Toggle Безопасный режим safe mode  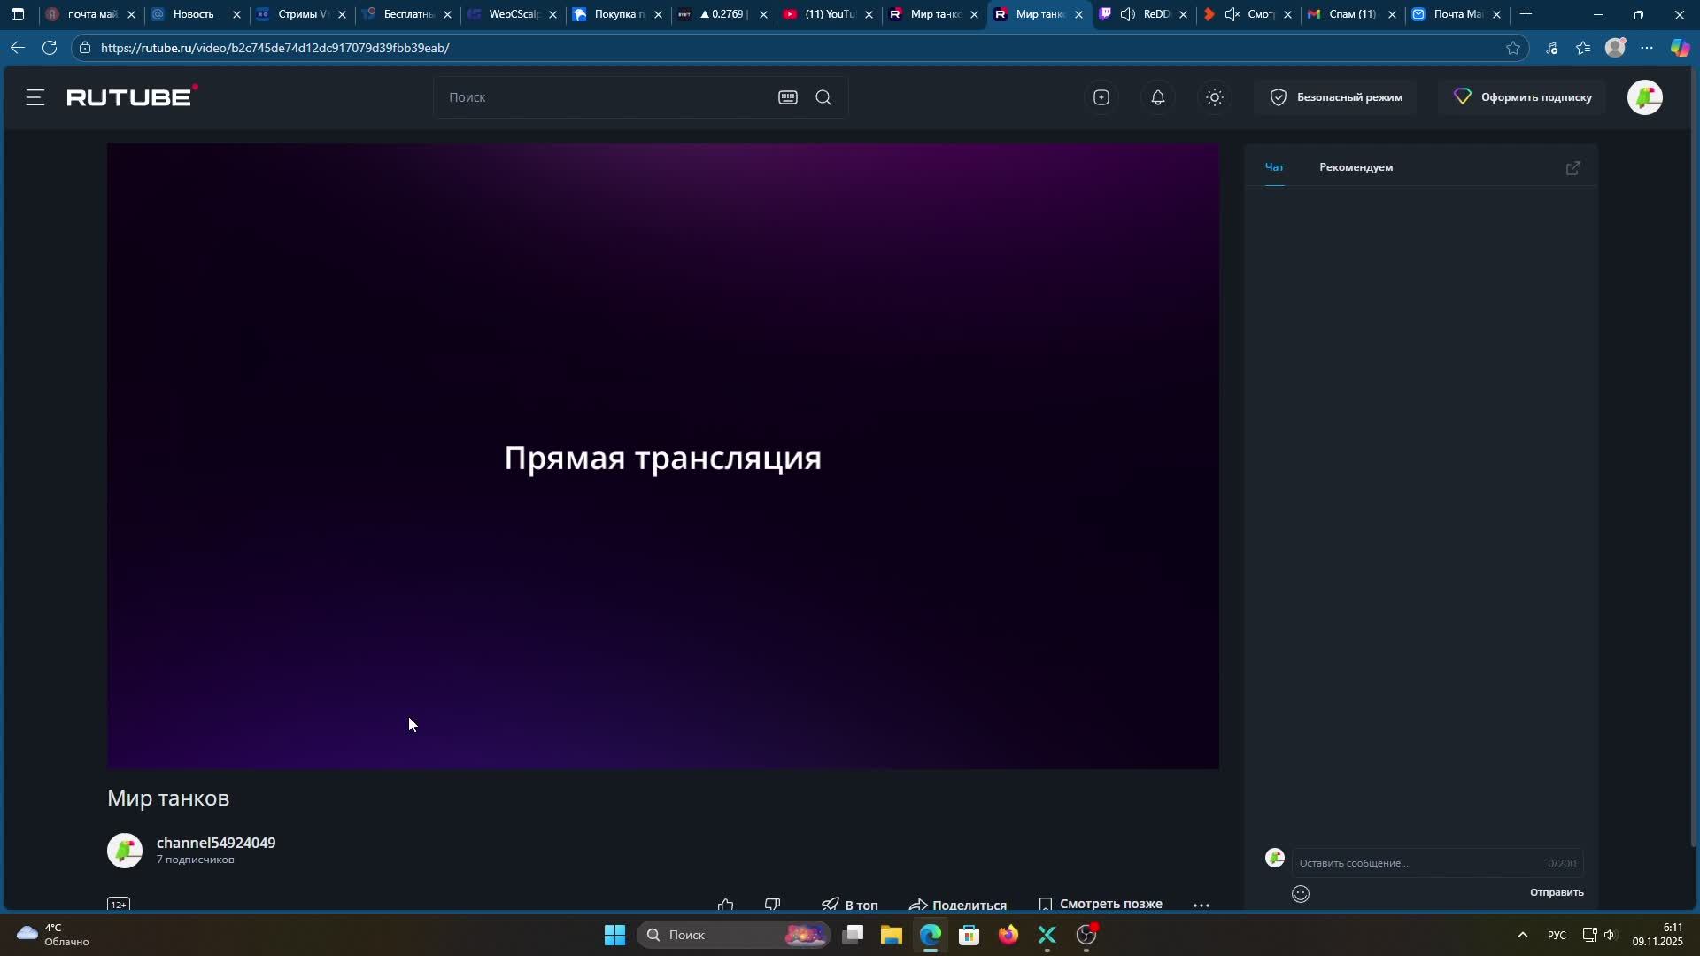point(1335,97)
